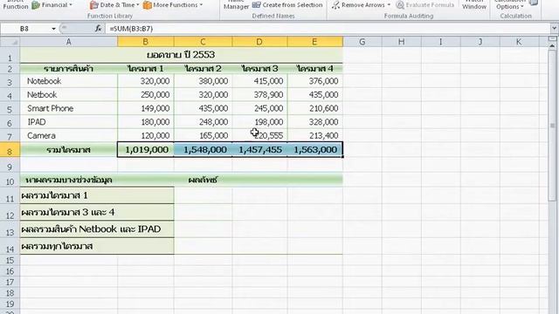Click the Date & Time icon
Viewport: 559px width, 314px height.
[x=93, y=5]
